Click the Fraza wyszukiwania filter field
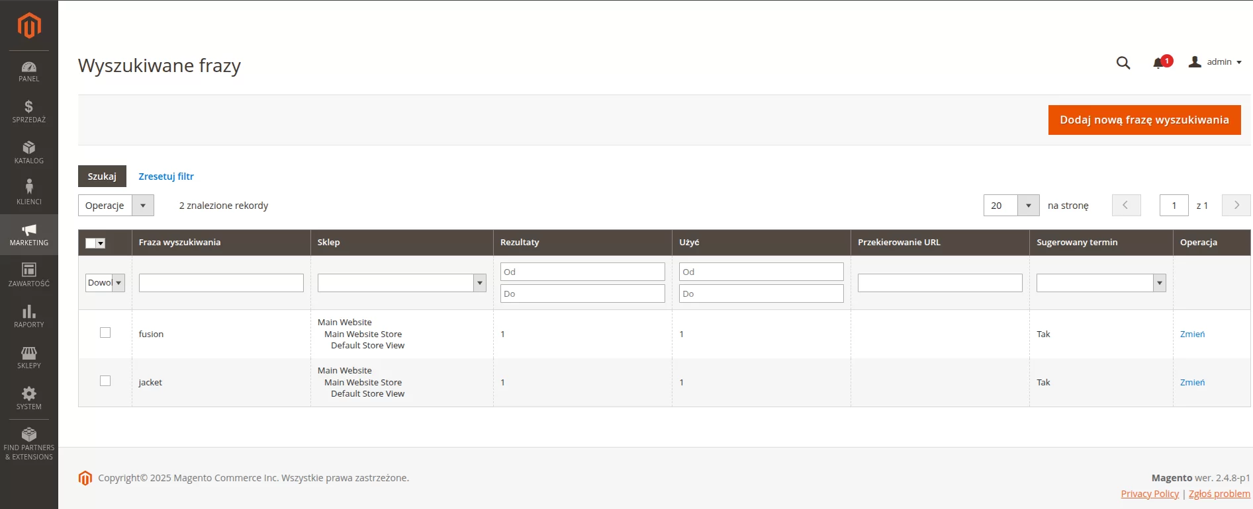The image size is (1253, 509). click(x=221, y=283)
